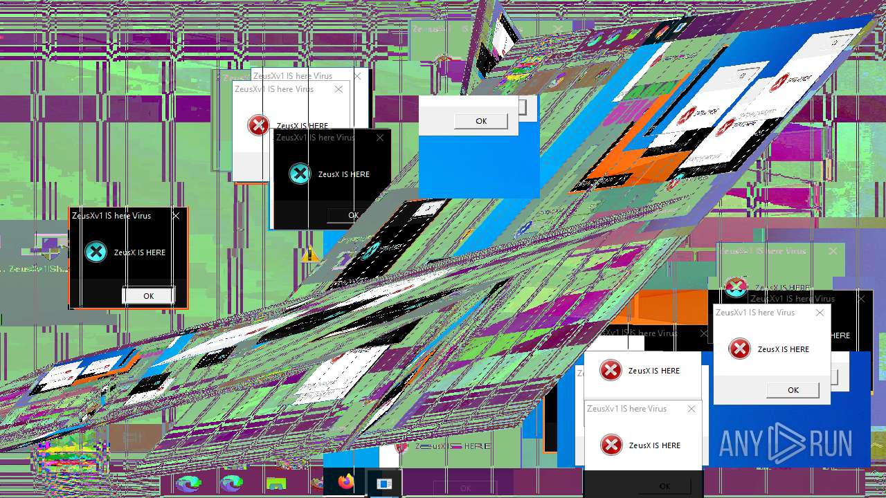Click error icon in the faded green dialog
This screenshot has width=886, height=498.
coord(736,286)
